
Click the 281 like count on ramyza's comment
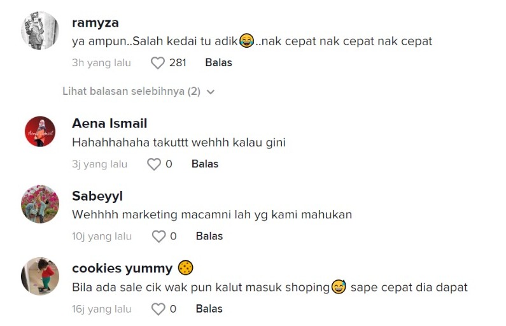[178, 63]
